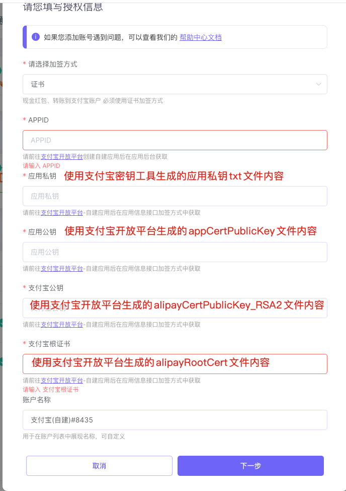Viewport: 346px width, 491px height.
Task: Open the 支付宝开放平台 link under the APPID field
Action: tap(62, 157)
